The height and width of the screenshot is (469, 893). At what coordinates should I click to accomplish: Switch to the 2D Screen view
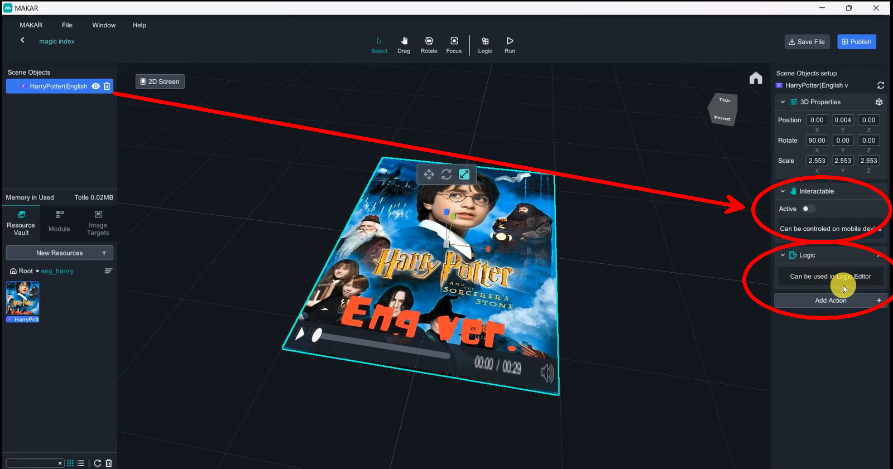[160, 81]
